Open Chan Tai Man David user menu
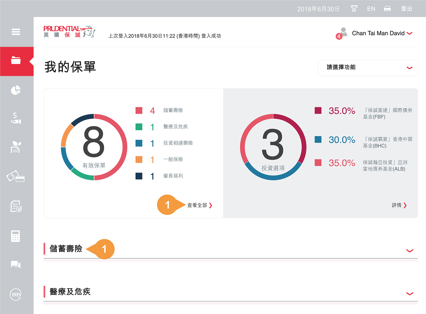This screenshot has width=426, height=314. tap(382, 33)
